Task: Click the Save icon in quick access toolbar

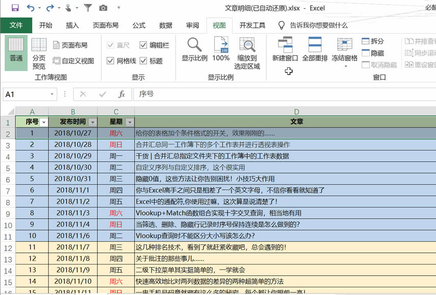Action: tap(15, 8)
